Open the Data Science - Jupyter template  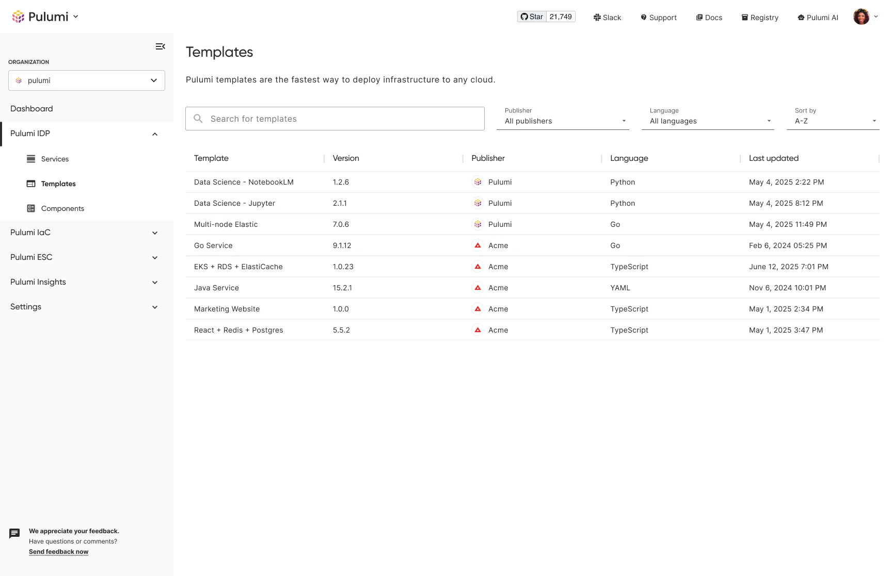point(234,203)
